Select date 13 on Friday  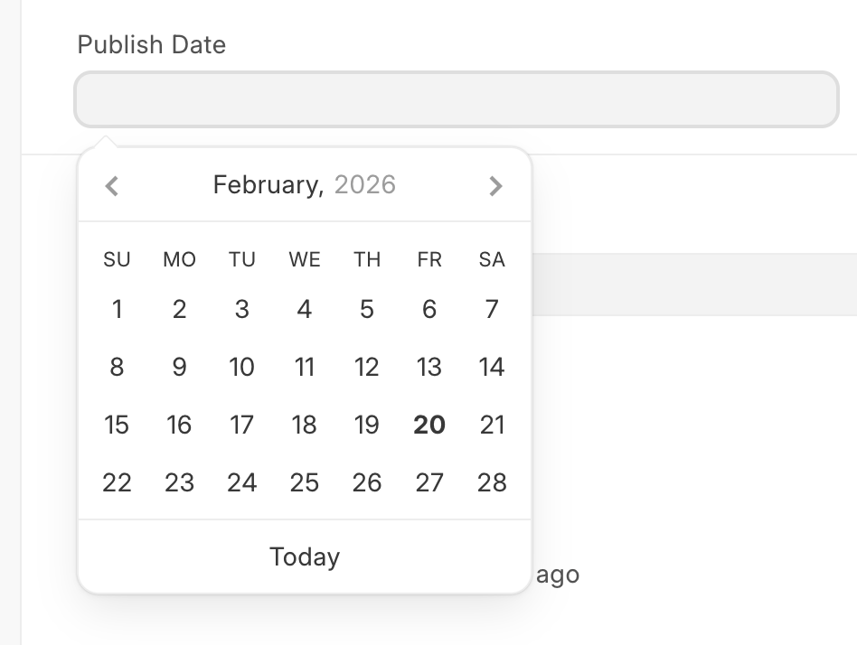pyautogui.click(x=429, y=368)
